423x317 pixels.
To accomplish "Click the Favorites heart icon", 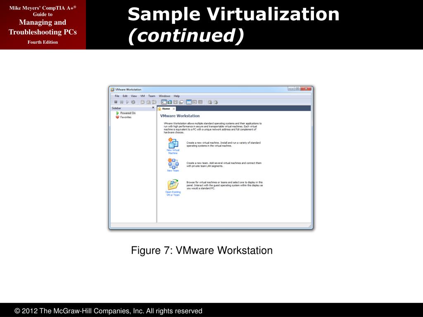I will pos(117,117).
